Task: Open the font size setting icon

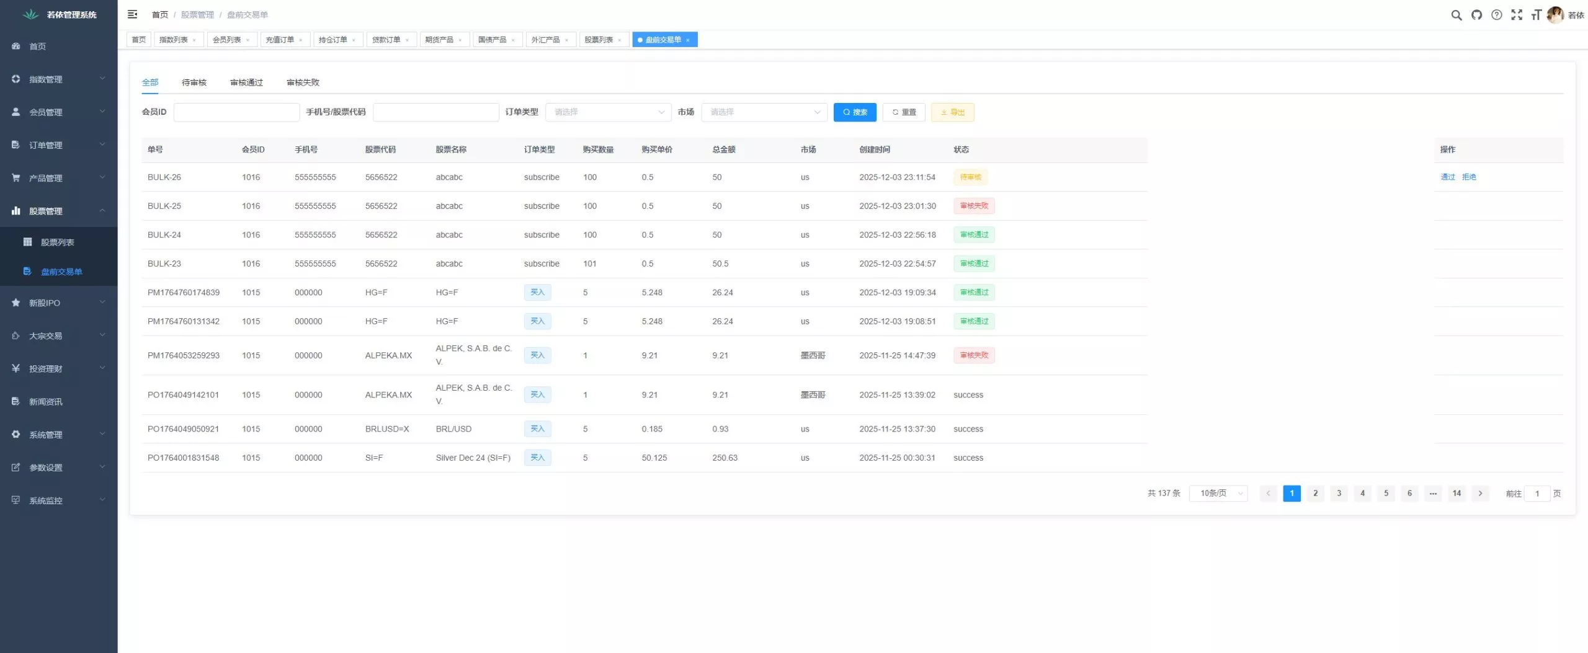Action: (x=1536, y=15)
